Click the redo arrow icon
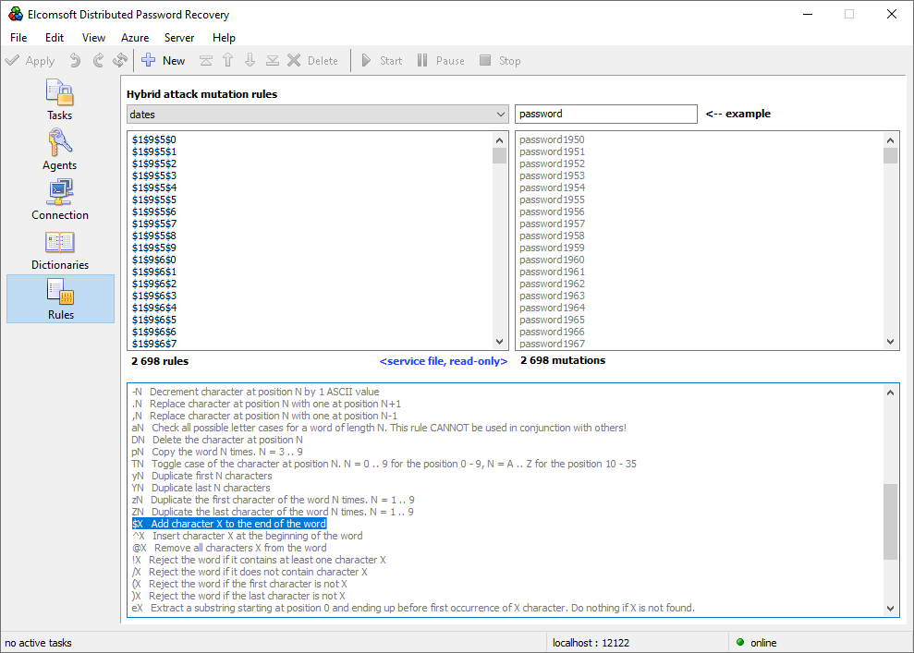The image size is (914, 653). pyautogui.click(x=98, y=60)
